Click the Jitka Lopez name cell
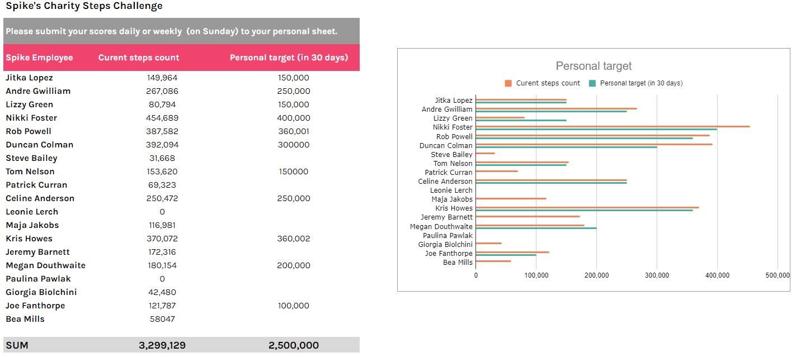Viewport: 796px width, 357px height. click(29, 78)
